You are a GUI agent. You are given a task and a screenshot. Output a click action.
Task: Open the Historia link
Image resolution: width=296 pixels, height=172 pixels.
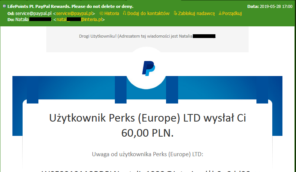[111, 14]
